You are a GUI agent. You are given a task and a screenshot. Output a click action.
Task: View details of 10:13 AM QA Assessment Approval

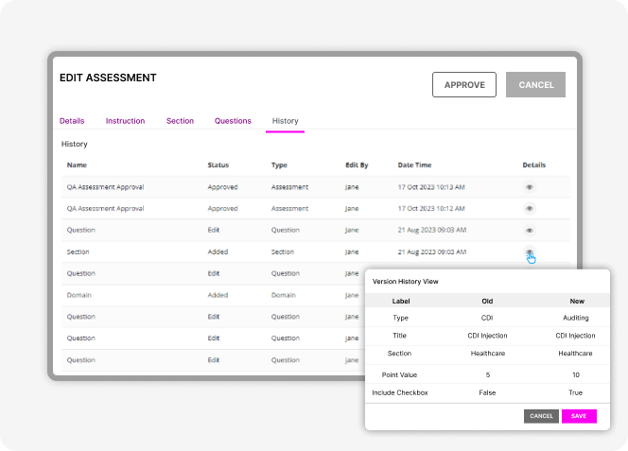[x=530, y=187]
